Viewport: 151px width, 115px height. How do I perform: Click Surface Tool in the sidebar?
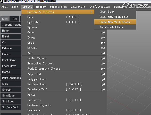coord(11,107)
